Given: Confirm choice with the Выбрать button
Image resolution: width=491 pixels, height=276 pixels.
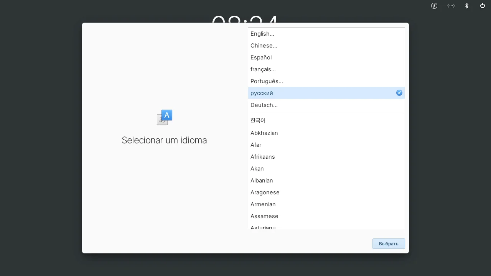Looking at the screenshot, I should 388,243.
